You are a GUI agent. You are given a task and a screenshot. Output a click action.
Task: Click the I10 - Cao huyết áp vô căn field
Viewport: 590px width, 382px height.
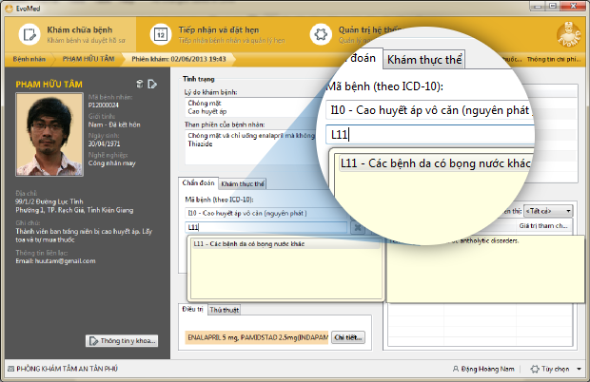coord(266,214)
